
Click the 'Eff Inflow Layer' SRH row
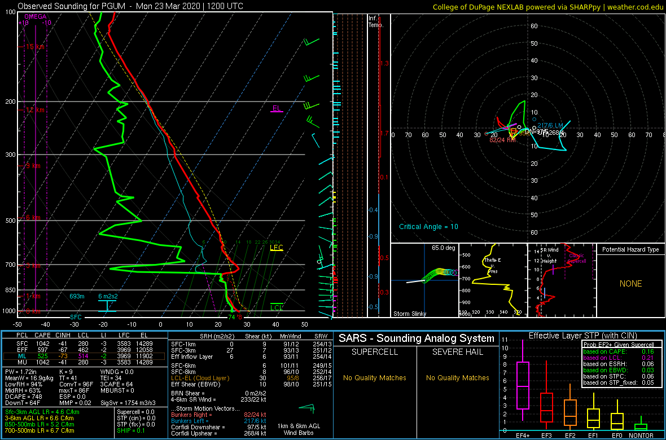click(x=251, y=357)
